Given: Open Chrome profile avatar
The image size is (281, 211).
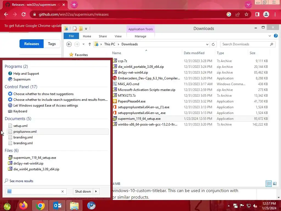Looking at the screenshot, I should tap(266, 14).
